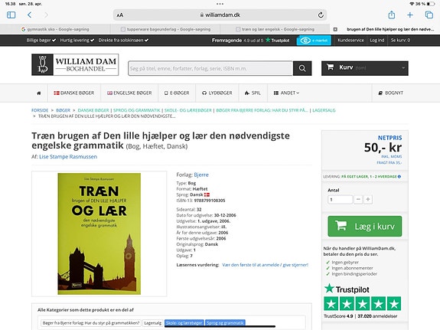This screenshot has height=330, width=440.
Task: Click the search magnifier button
Action: coord(302,68)
